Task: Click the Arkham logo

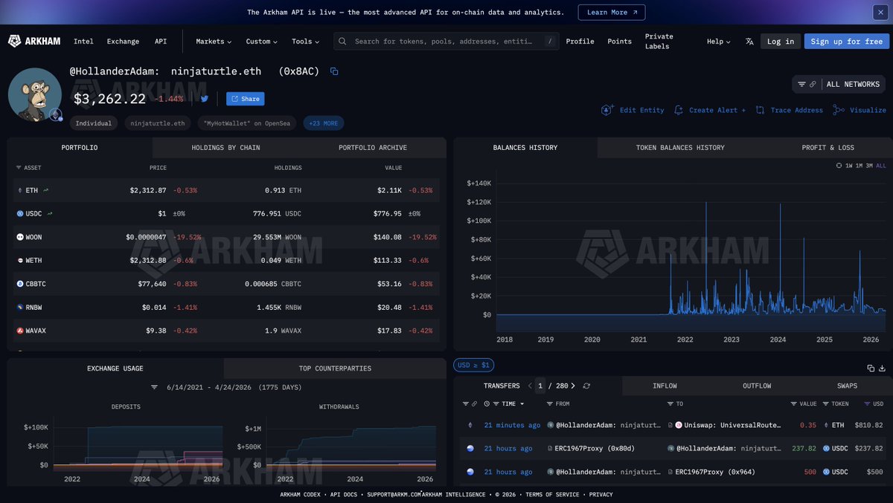Action: (x=33, y=41)
